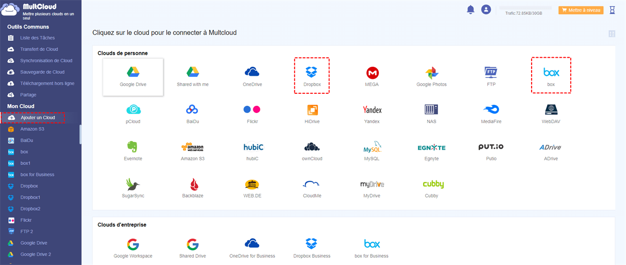Screen dimensions: 626x265
Task: Choose OneDrive for Business
Action: (252, 248)
